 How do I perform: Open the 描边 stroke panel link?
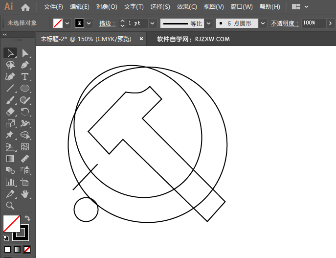(x=107, y=23)
